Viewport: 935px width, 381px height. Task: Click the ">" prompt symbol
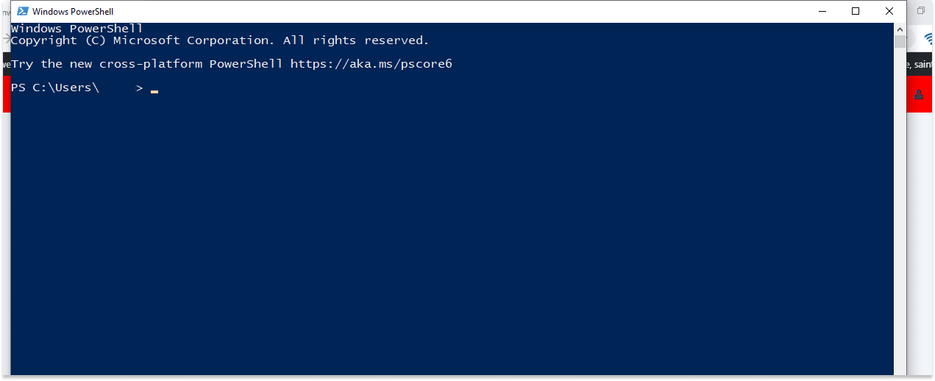click(x=140, y=88)
